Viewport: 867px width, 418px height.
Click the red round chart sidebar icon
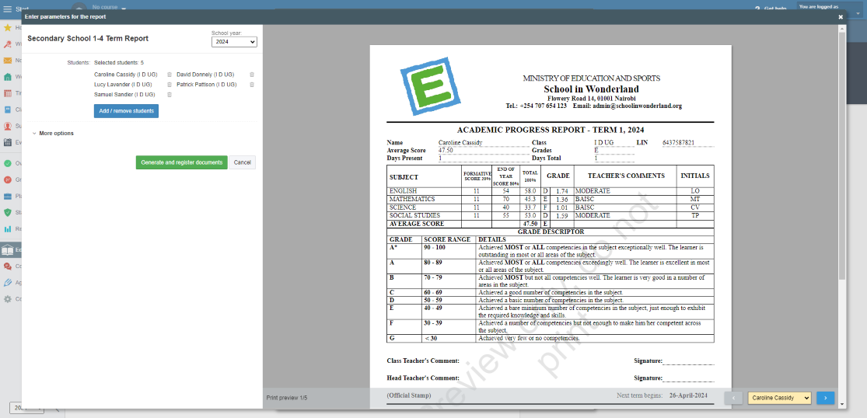click(8, 179)
